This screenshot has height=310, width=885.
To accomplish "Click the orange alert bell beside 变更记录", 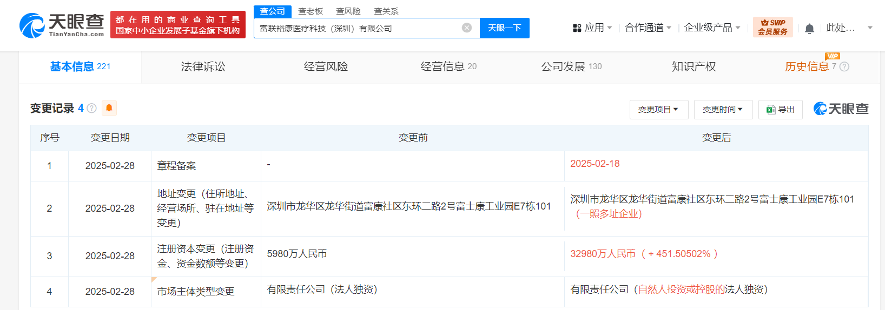I will 109,108.
